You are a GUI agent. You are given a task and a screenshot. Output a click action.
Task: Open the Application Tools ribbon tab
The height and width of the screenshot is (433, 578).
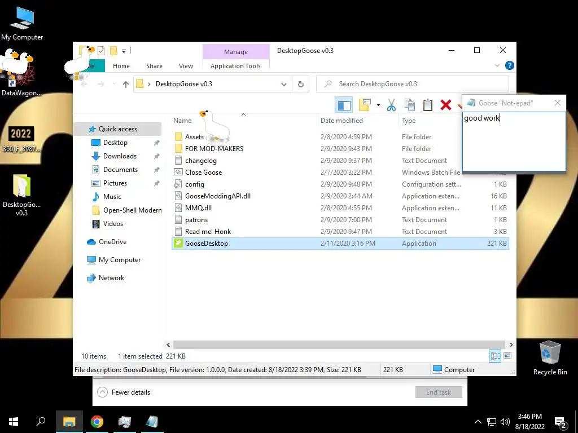pyautogui.click(x=235, y=66)
